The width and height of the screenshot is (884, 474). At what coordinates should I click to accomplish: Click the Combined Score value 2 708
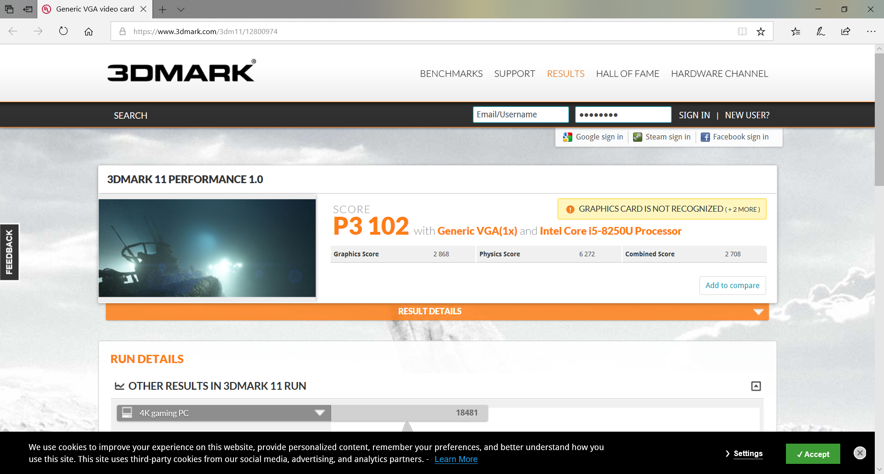[x=733, y=254]
